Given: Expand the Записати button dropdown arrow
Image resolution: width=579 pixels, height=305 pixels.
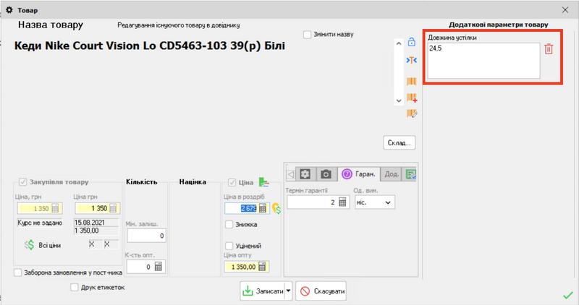Looking at the screenshot, I should pos(289,291).
